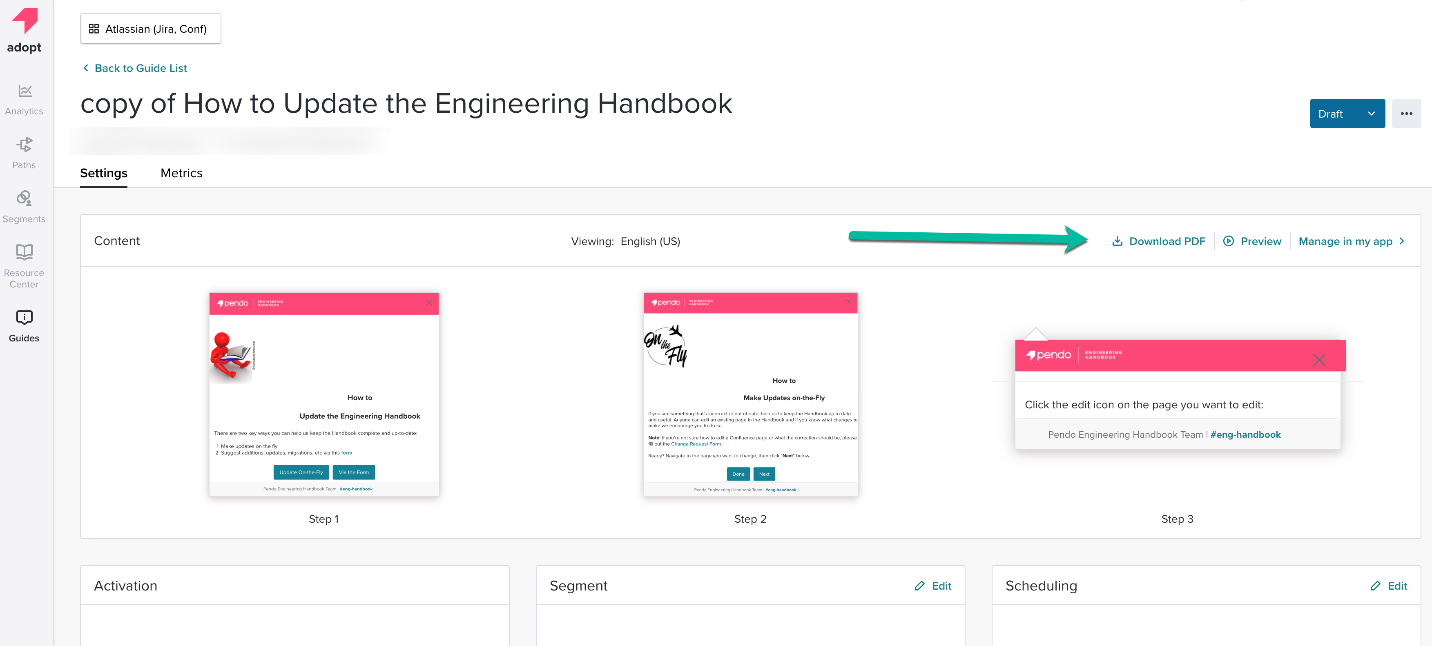Screen dimensions: 1432x646
Task: Select the Step 2 guide thumbnail
Action: pos(750,394)
